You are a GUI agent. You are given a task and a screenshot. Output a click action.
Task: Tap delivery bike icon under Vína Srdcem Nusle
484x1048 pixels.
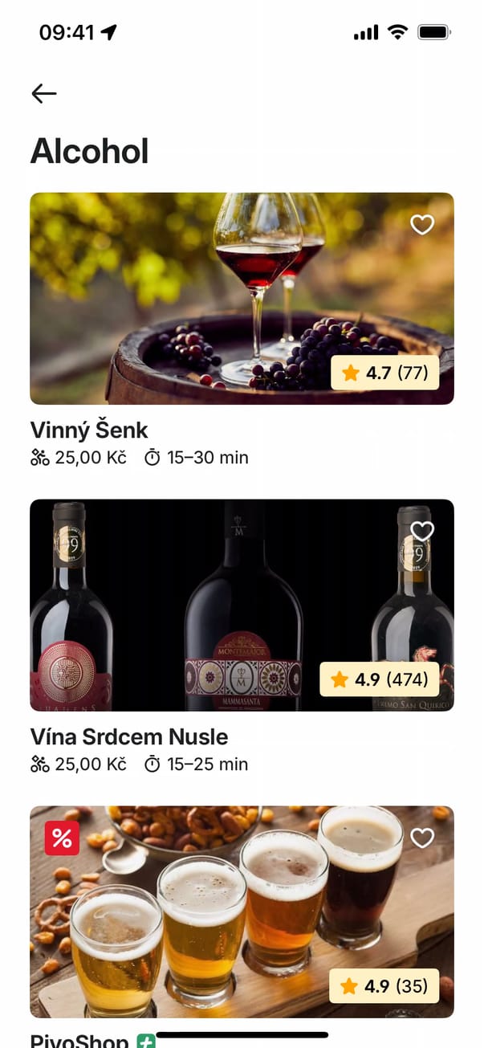[x=40, y=764]
